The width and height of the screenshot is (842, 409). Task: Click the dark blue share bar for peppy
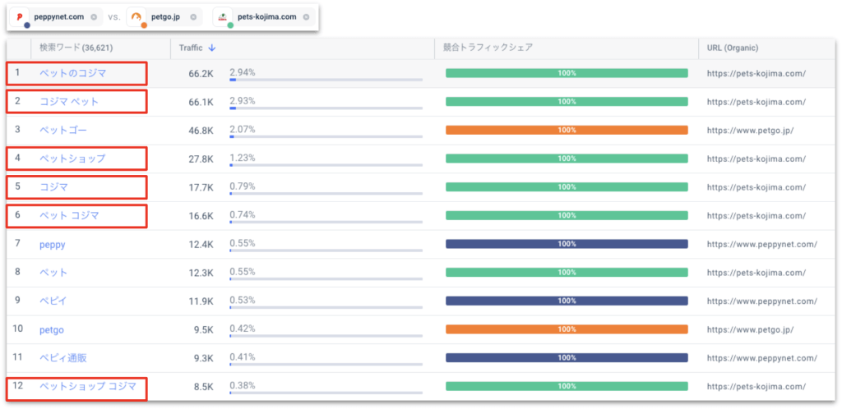point(567,244)
